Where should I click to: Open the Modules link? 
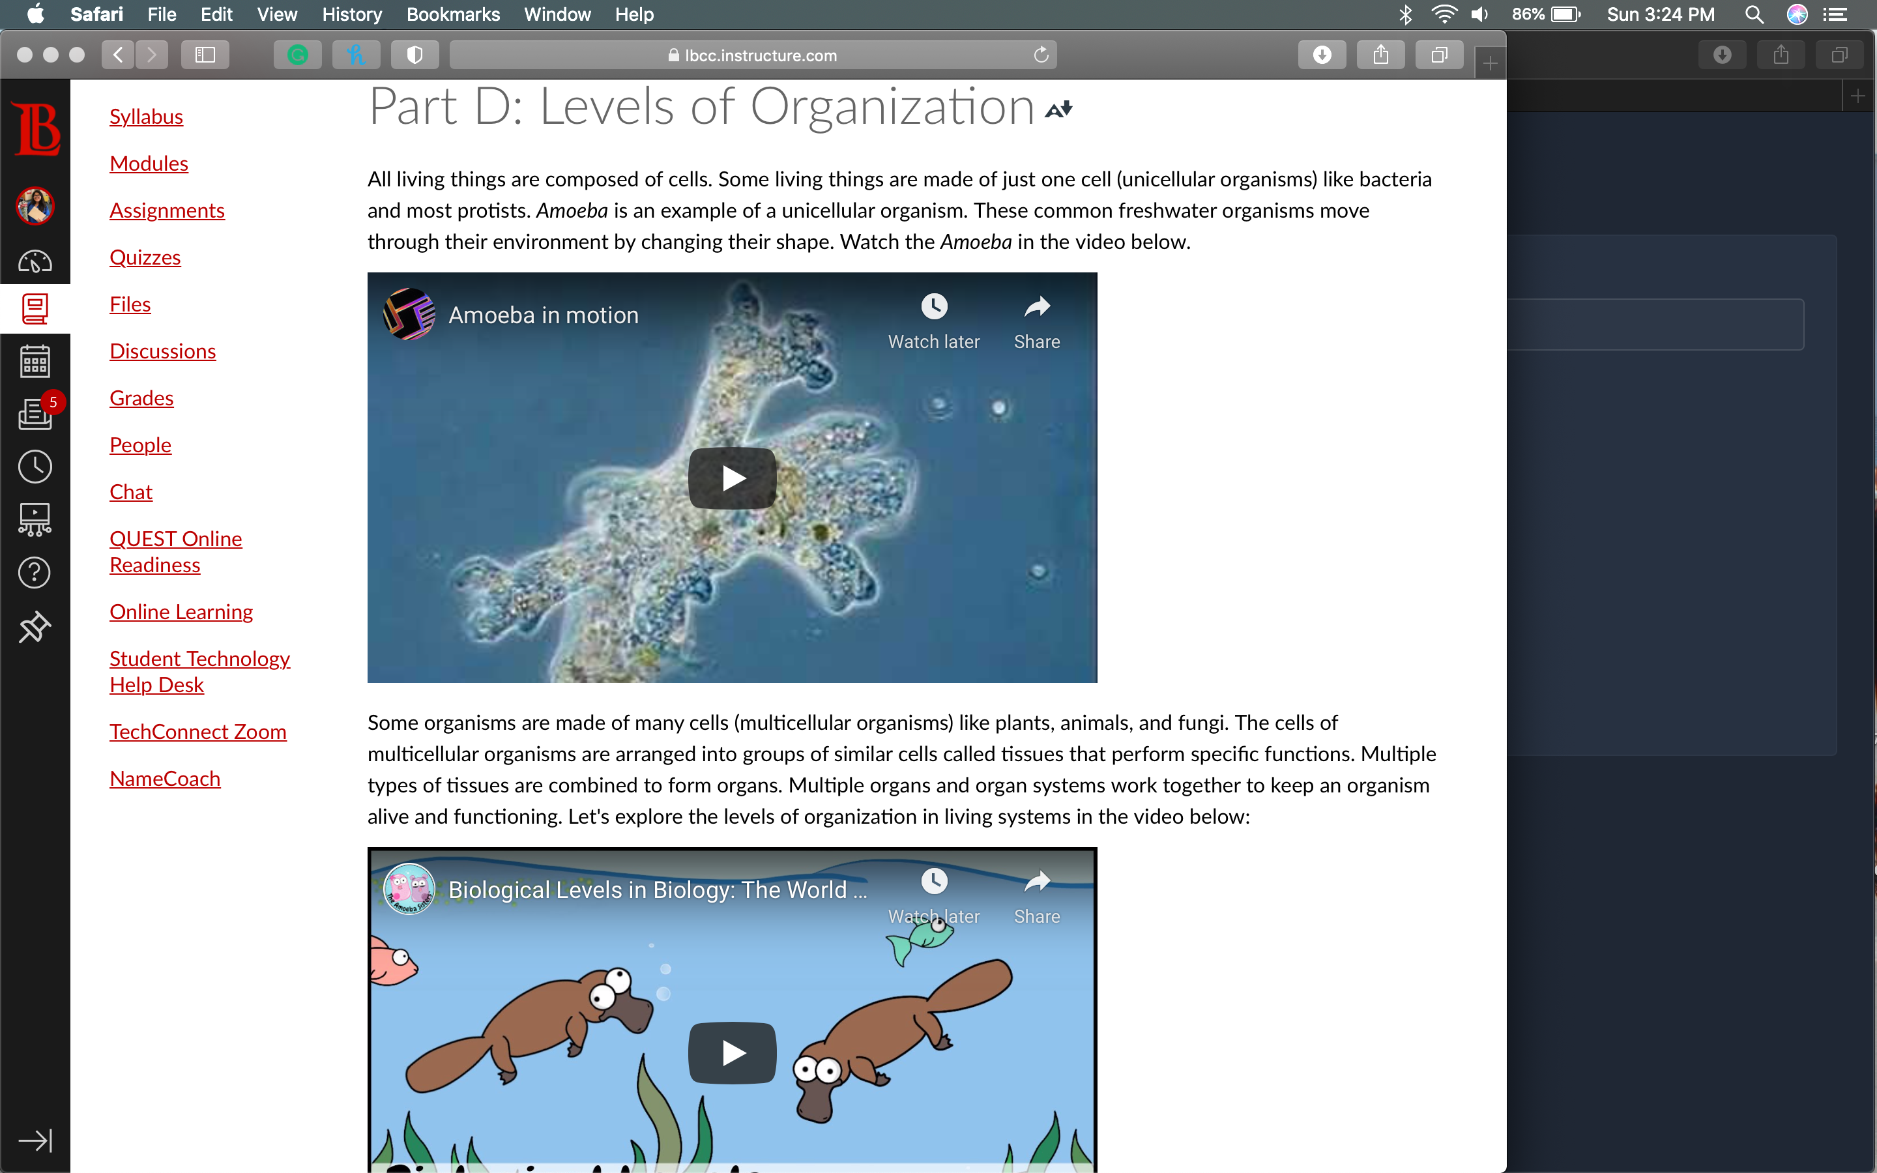[149, 164]
